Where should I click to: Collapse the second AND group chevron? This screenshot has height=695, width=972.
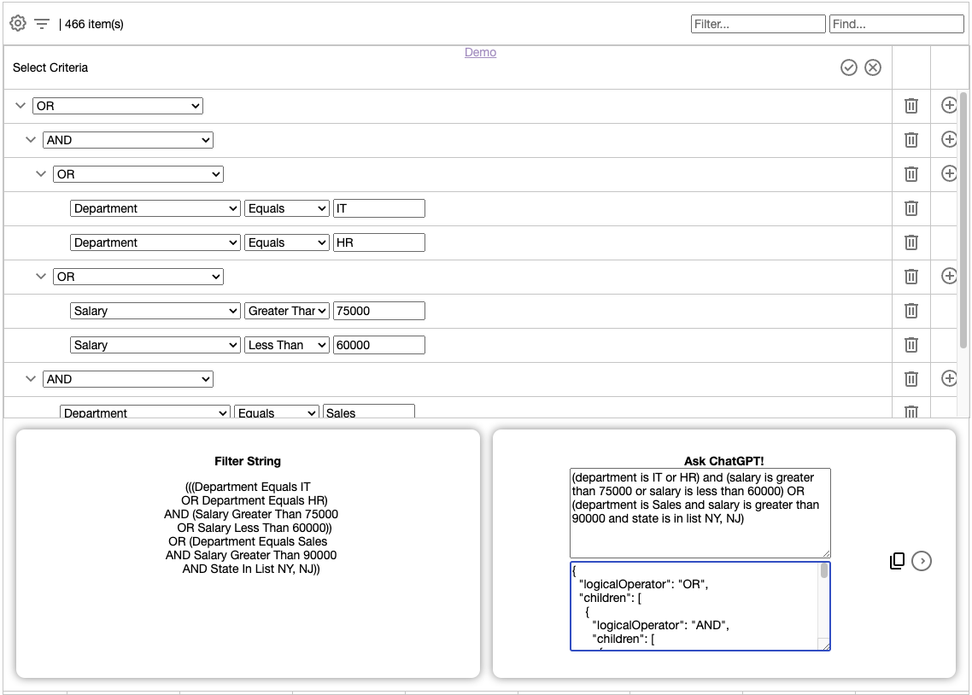coord(31,378)
